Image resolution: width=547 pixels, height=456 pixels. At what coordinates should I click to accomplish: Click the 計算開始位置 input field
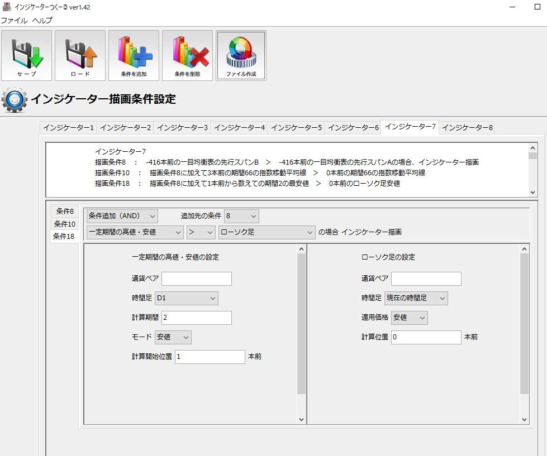[210, 357]
